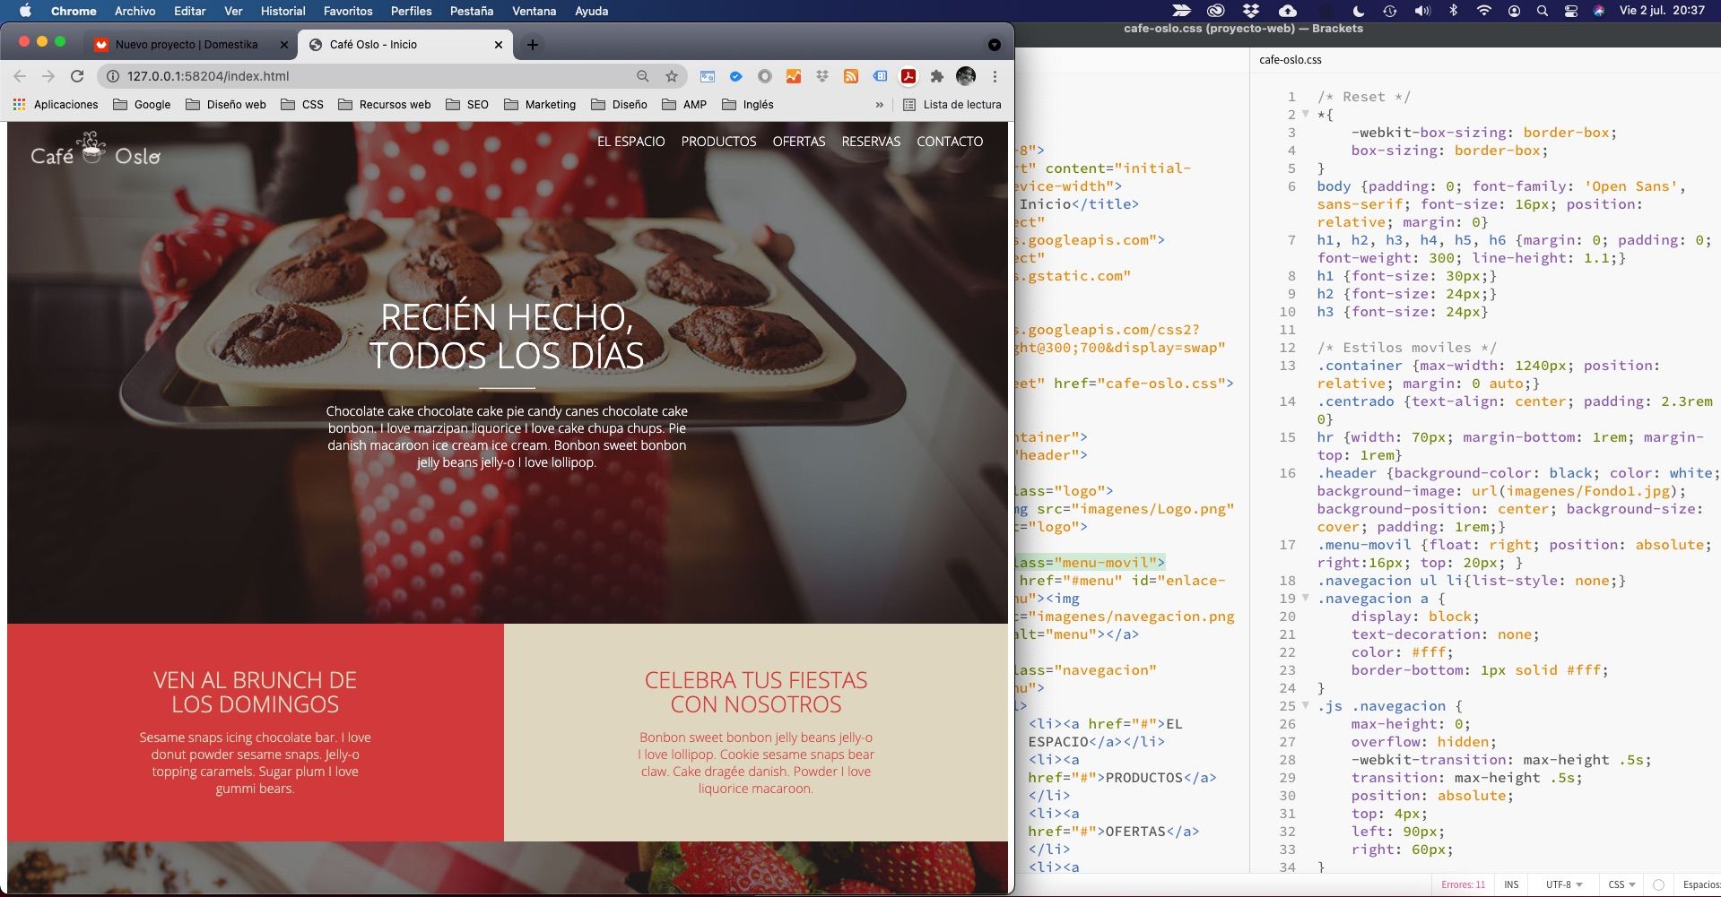Image resolution: width=1721 pixels, height=897 pixels.
Task: Open the orange analytics chart extension
Action: point(794,76)
